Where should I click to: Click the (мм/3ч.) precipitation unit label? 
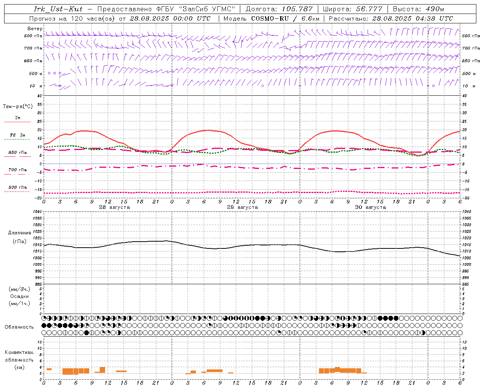(20, 289)
